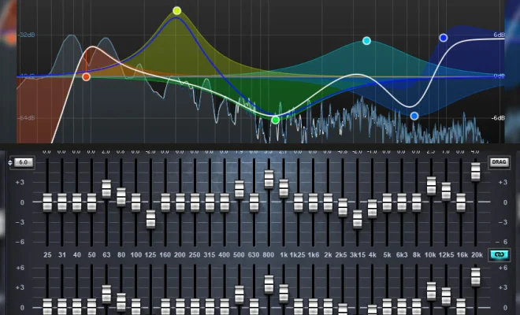
Task: Click the upper 630 Hz slider handle
Action: pos(254,202)
